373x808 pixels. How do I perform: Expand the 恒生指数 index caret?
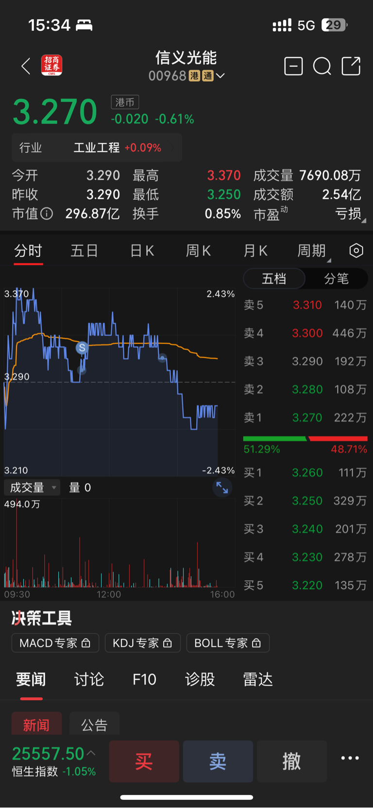pos(91,753)
